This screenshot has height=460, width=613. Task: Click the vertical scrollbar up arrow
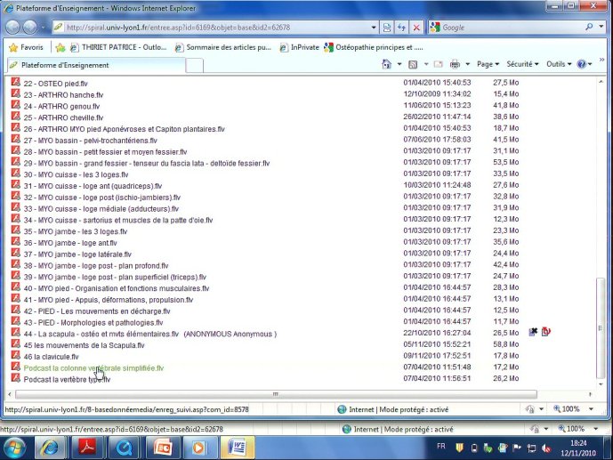point(601,82)
